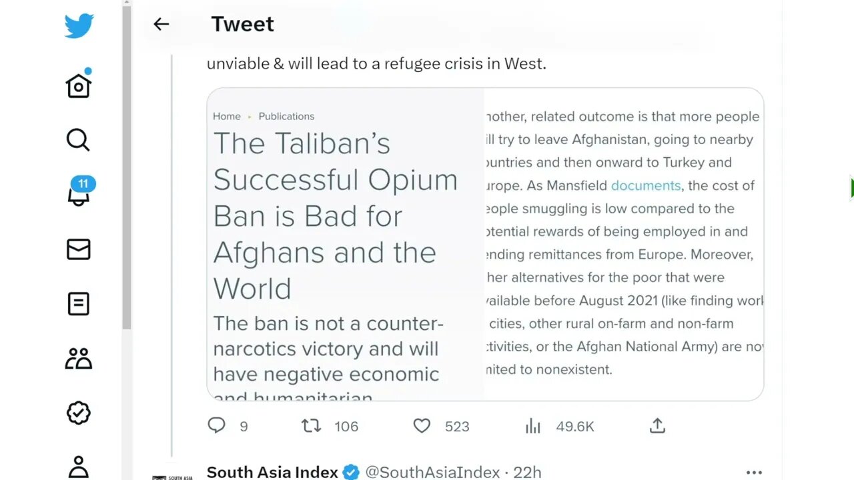Open the Messages inbox

[x=79, y=249]
